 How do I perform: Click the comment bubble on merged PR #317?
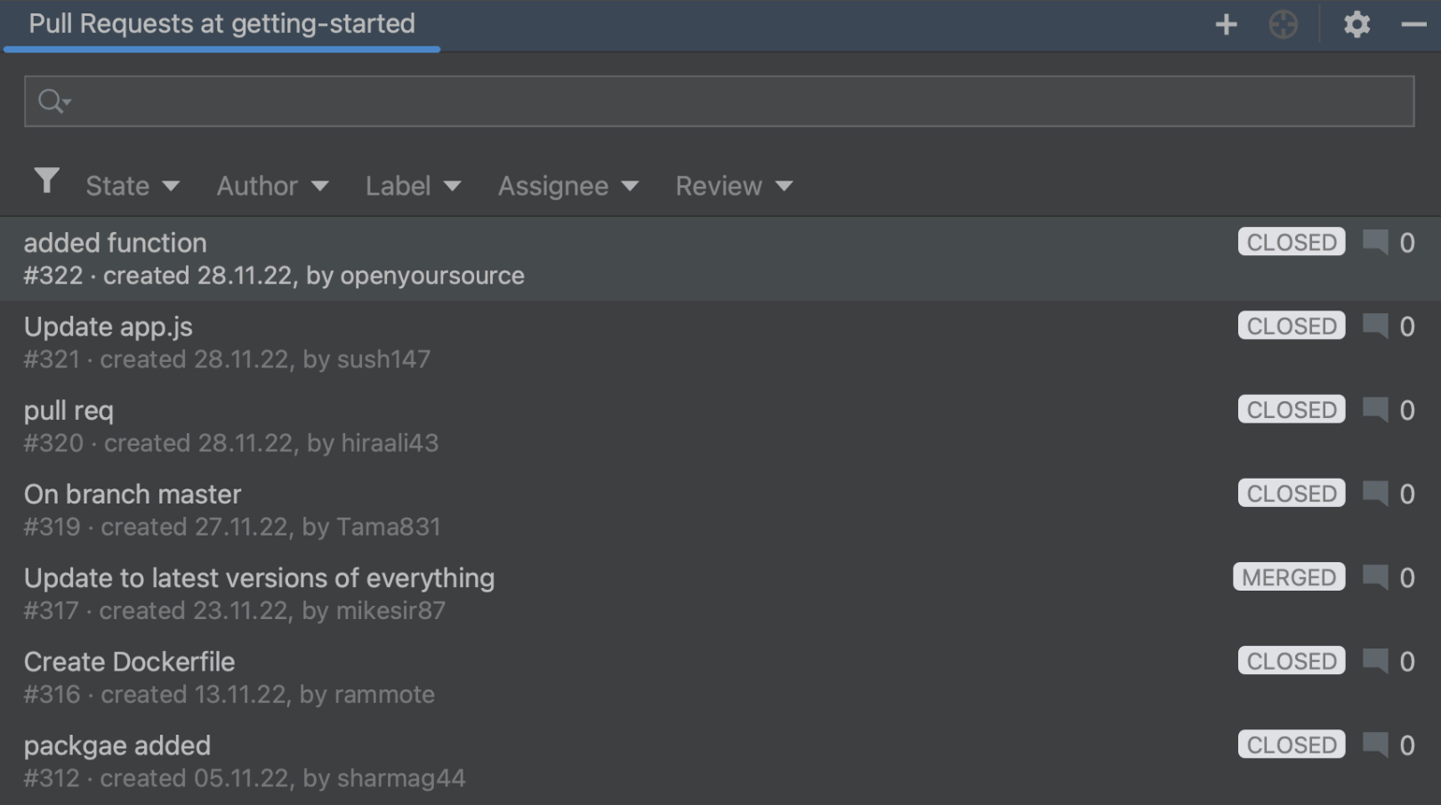coord(1374,577)
